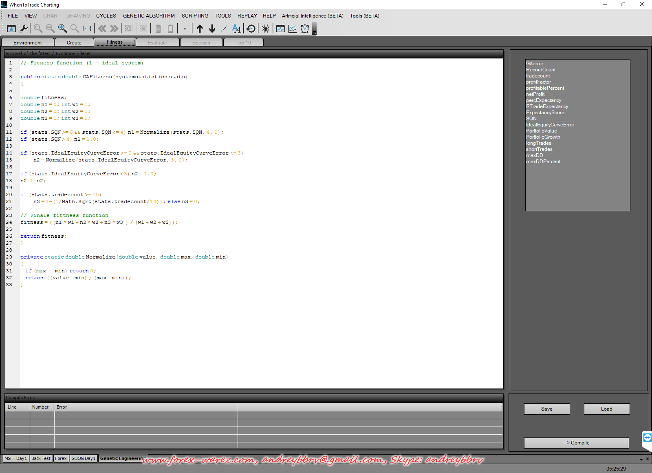Click the Error column header
The width and height of the screenshot is (652, 473).
[62, 407]
